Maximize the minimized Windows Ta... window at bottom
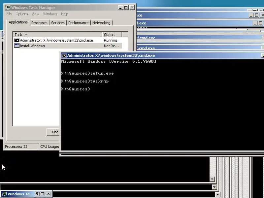This screenshot has width=264, height=198. point(43,194)
